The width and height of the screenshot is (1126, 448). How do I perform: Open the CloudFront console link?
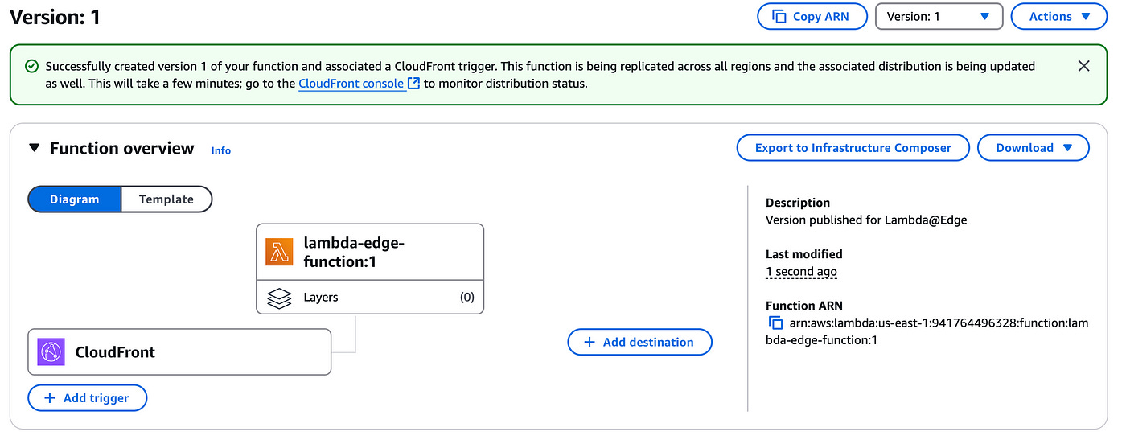pos(359,83)
